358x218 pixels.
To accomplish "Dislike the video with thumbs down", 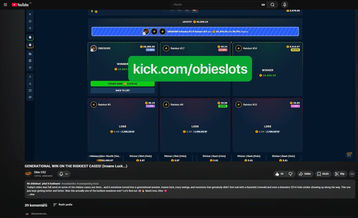I will [x=291, y=174].
